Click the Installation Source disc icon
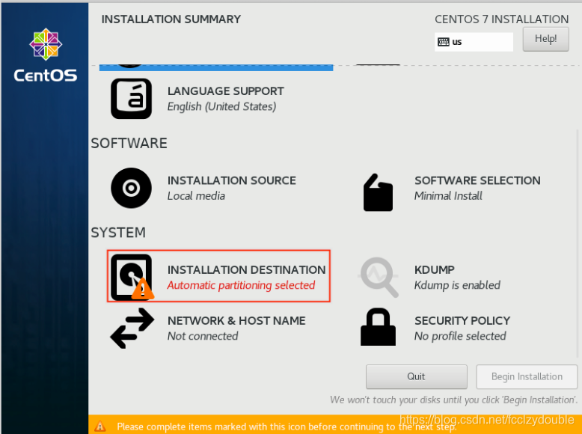Image resolution: width=582 pixels, height=434 pixels. pos(131,188)
